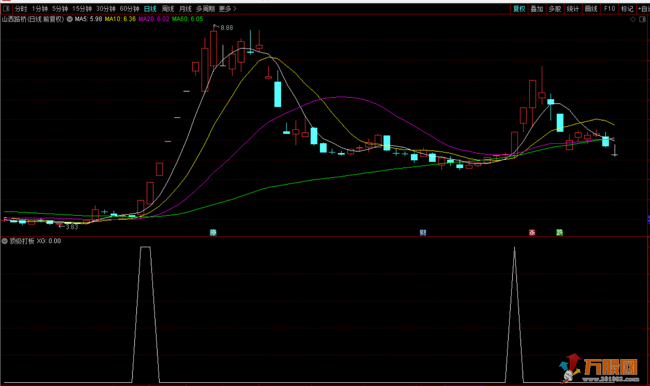Expand the 更多 periods menu
This screenshot has height=386, width=650.
point(227,9)
